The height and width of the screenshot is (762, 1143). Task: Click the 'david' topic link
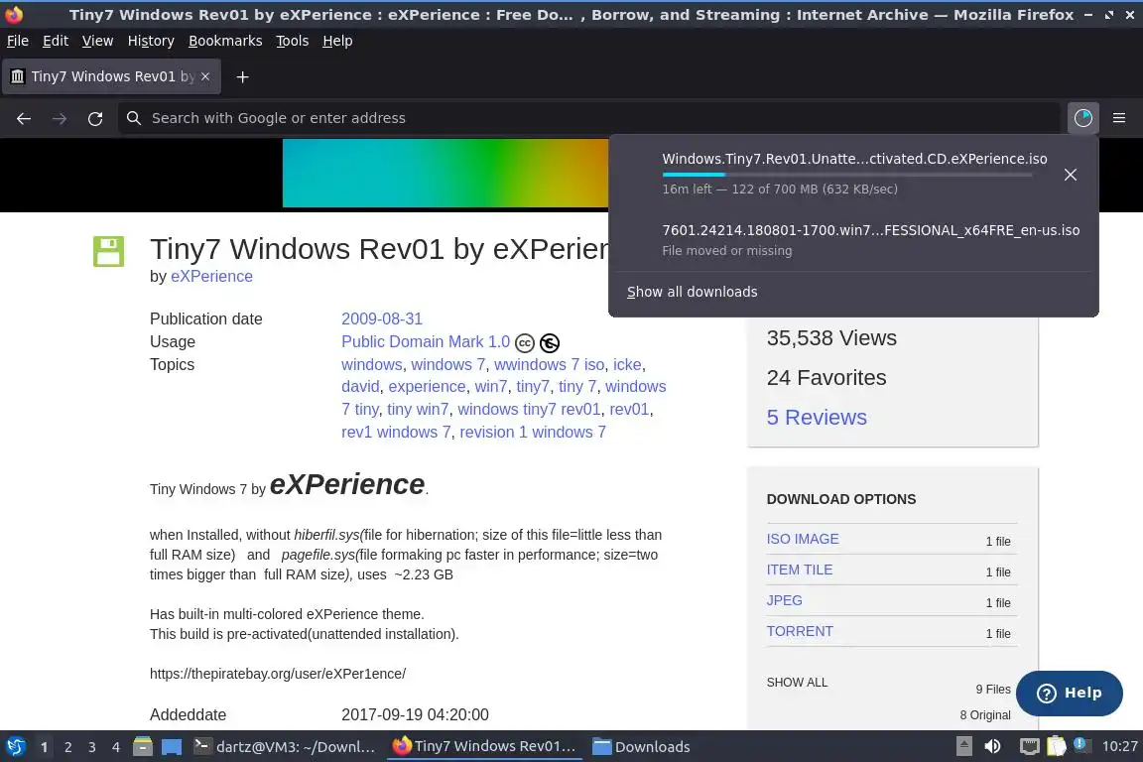360,387
